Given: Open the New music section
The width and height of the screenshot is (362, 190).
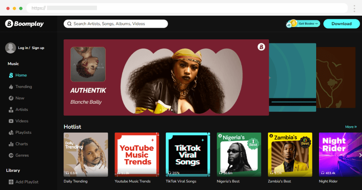Looking at the screenshot, I should coord(20,98).
